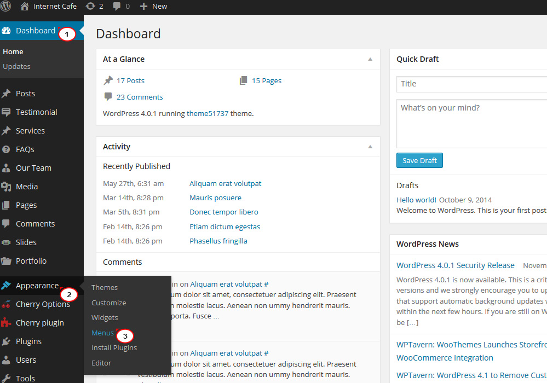Click the Save Draft button
Image resolution: width=547 pixels, height=383 pixels.
coord(419,160)
